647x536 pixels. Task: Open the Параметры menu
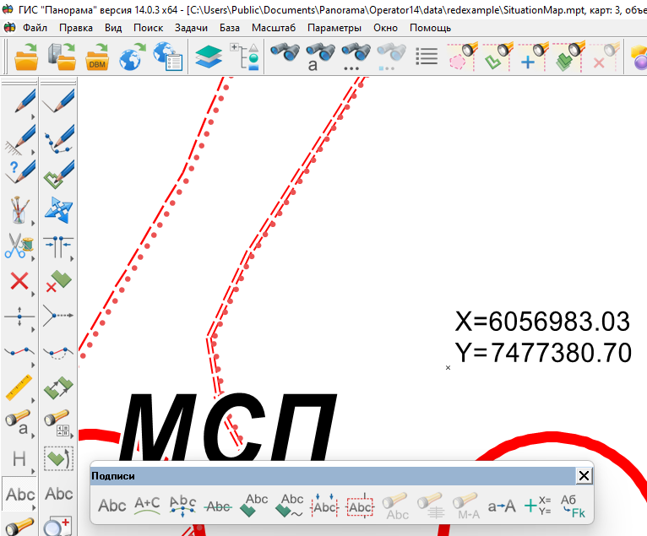pyautogui.click(x=334, y=28)
